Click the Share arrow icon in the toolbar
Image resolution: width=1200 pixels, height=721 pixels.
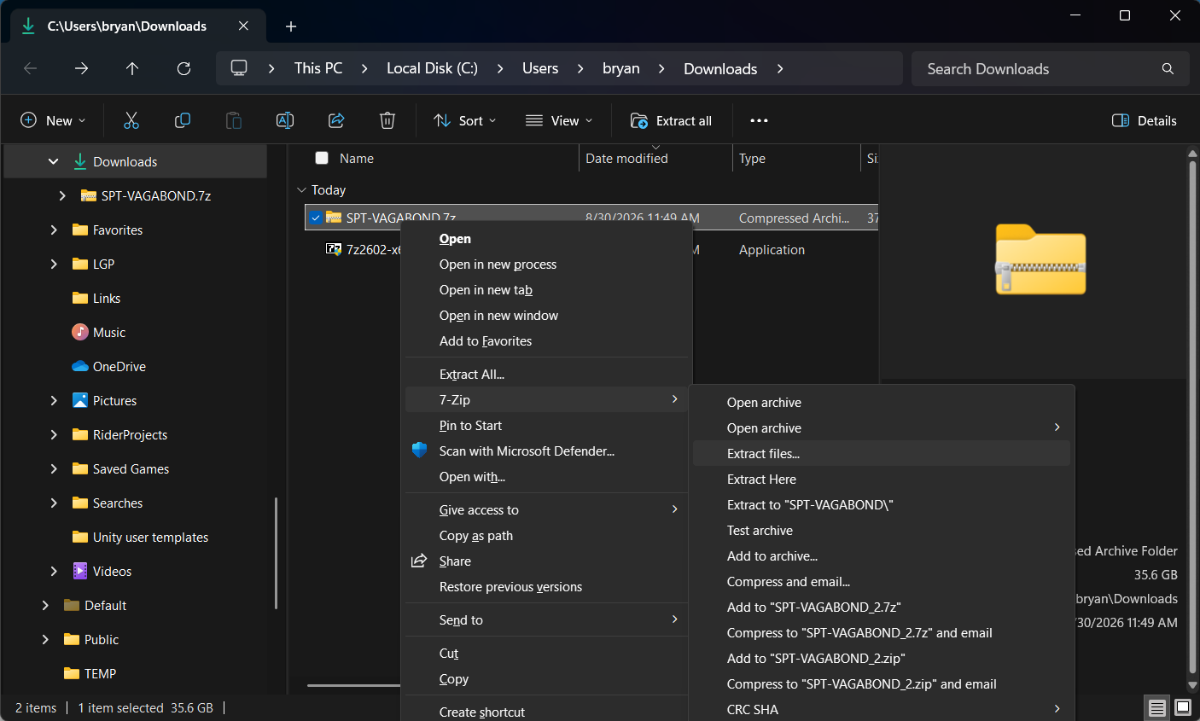(x=336, y=120)
